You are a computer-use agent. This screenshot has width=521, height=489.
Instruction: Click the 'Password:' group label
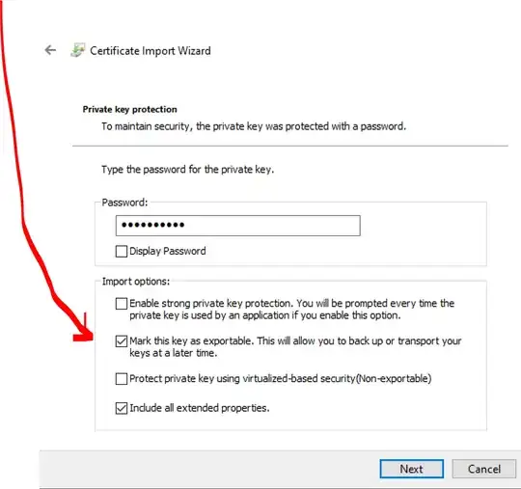[x=124, y=203]
